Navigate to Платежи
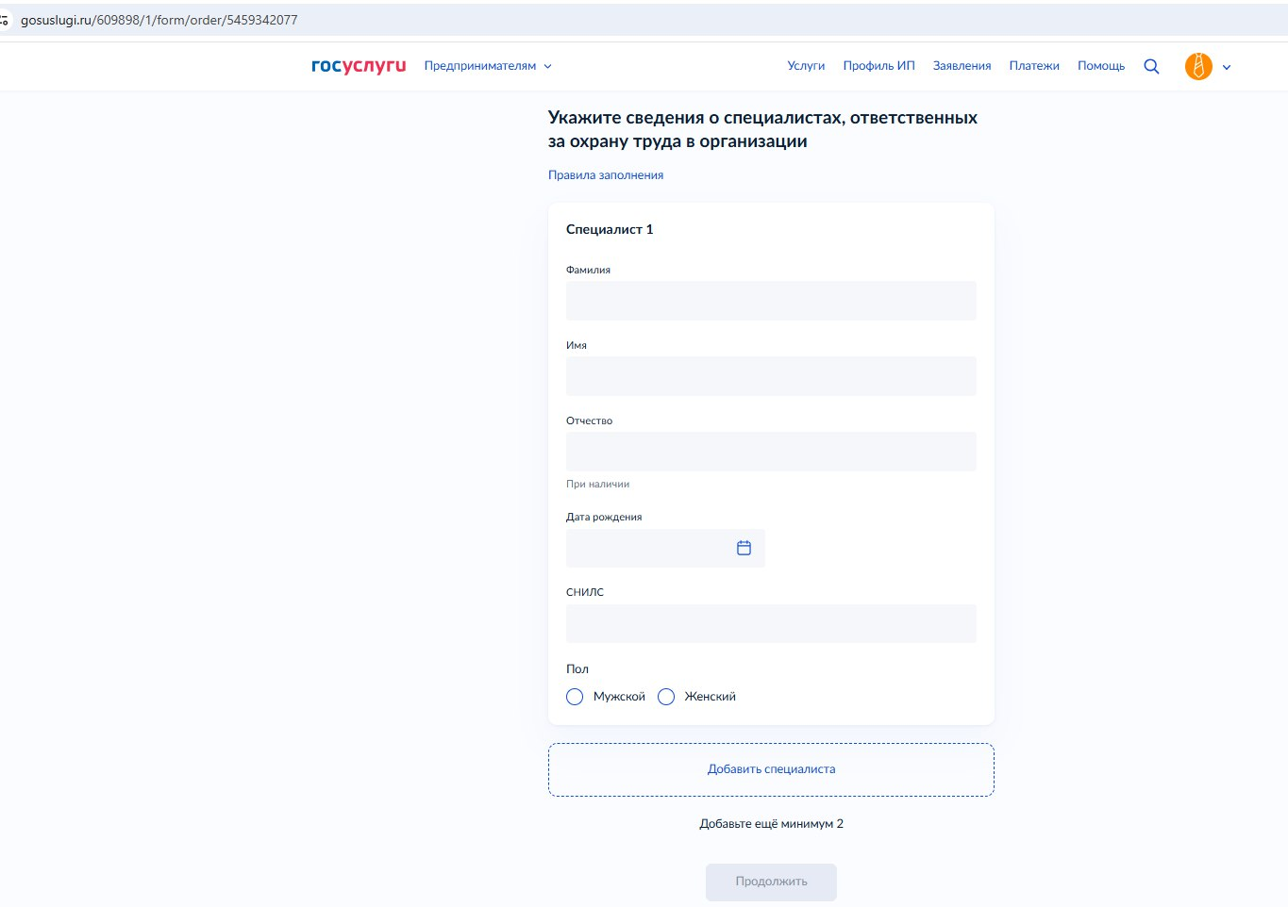 click(x=1034, y=66)
